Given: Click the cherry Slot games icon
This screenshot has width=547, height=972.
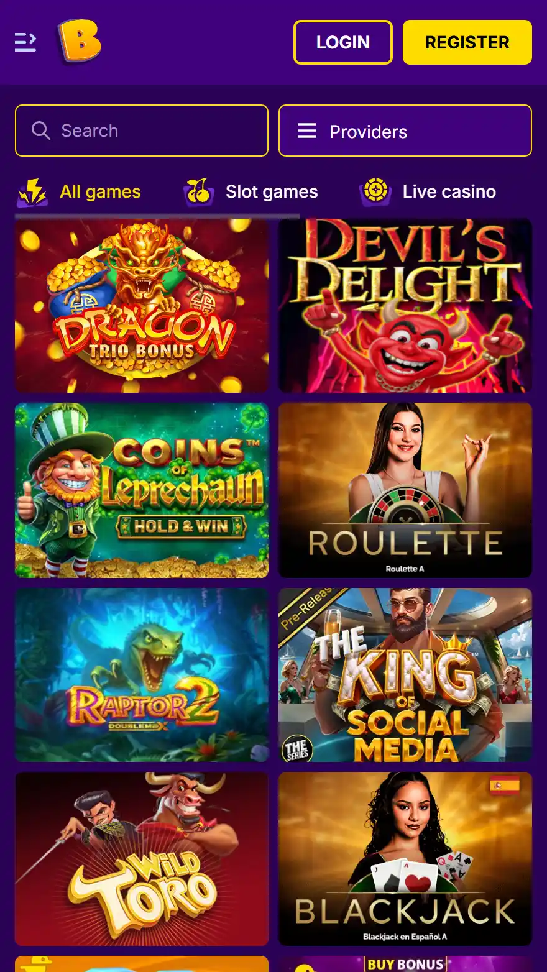Looking at the screenshot, I should coord(199,192).
